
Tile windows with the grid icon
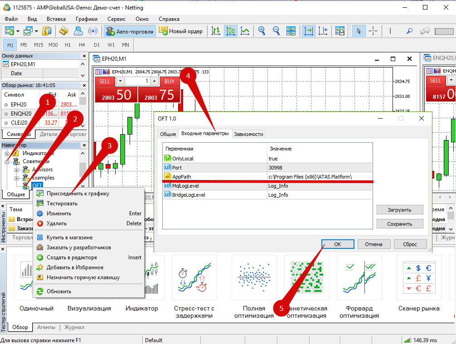(291, 31)
